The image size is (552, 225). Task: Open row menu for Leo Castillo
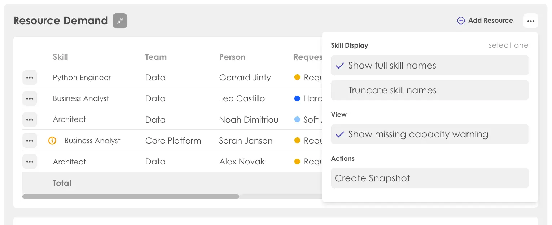[30, 98]
